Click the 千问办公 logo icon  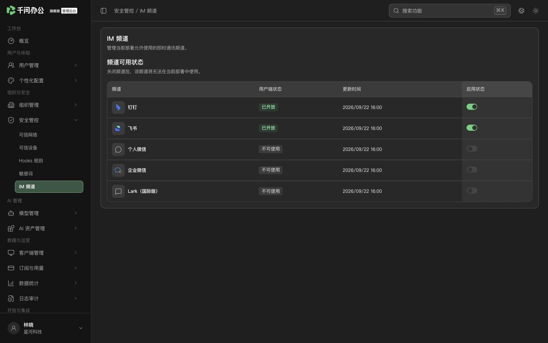(x=11, y=10)
